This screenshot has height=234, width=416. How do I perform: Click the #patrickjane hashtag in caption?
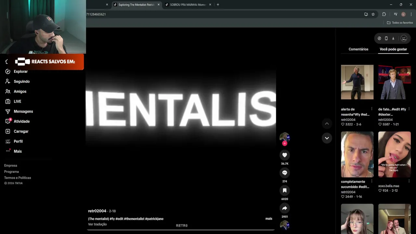point(154,219)
